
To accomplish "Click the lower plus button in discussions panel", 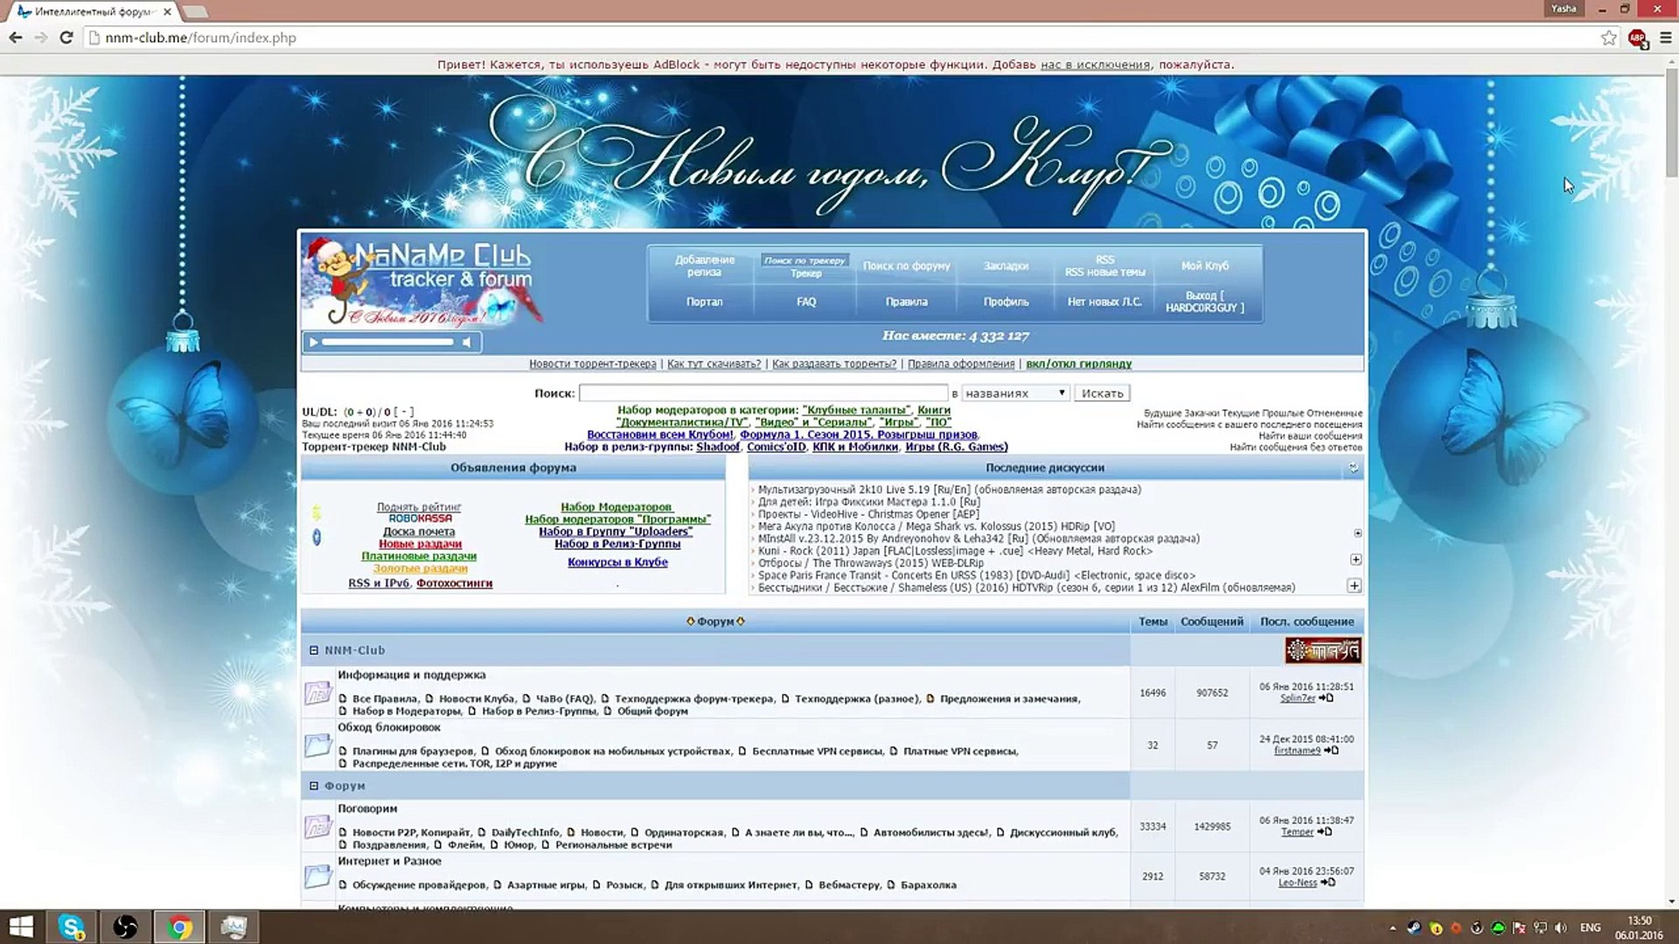I will [1355, 586].
